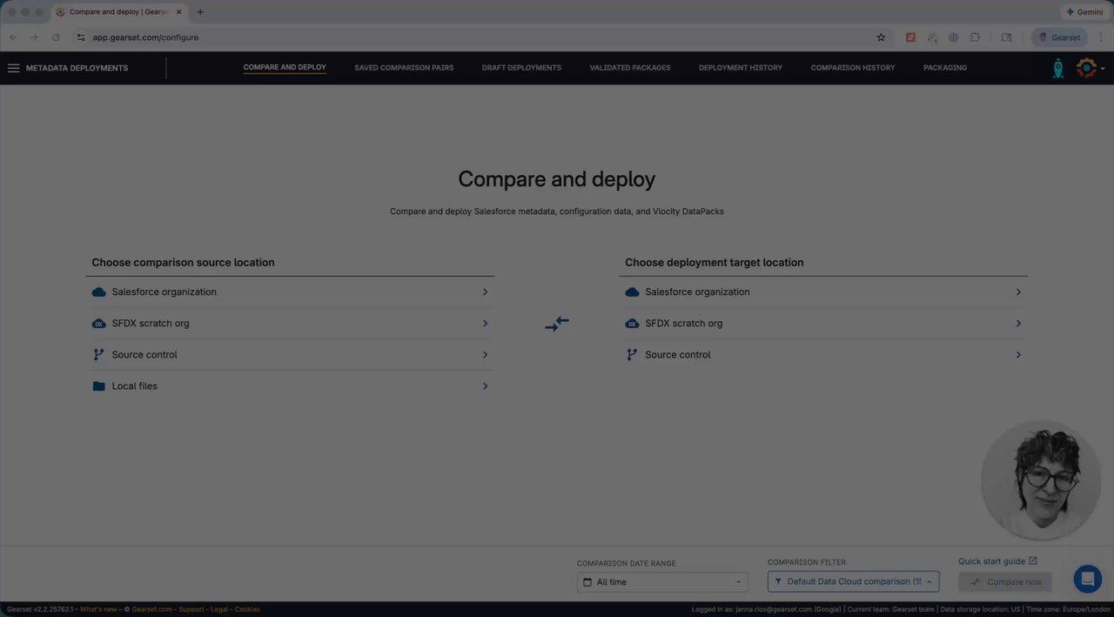
Task: Reload the page with the refresh icon
Action: coord(56,37)
